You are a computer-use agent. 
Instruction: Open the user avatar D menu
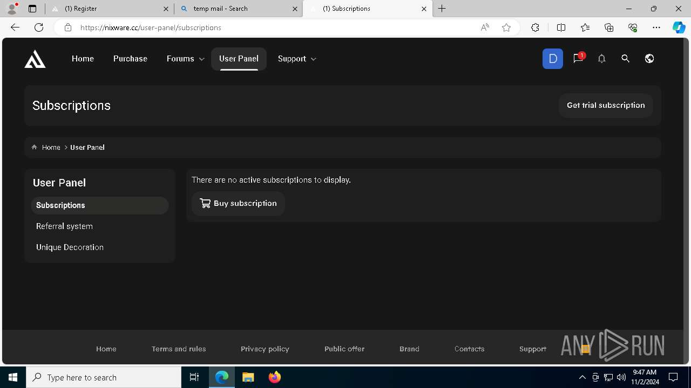click(x=552, y=59)
